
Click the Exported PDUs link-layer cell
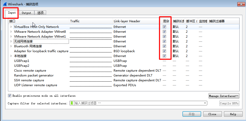125,85
